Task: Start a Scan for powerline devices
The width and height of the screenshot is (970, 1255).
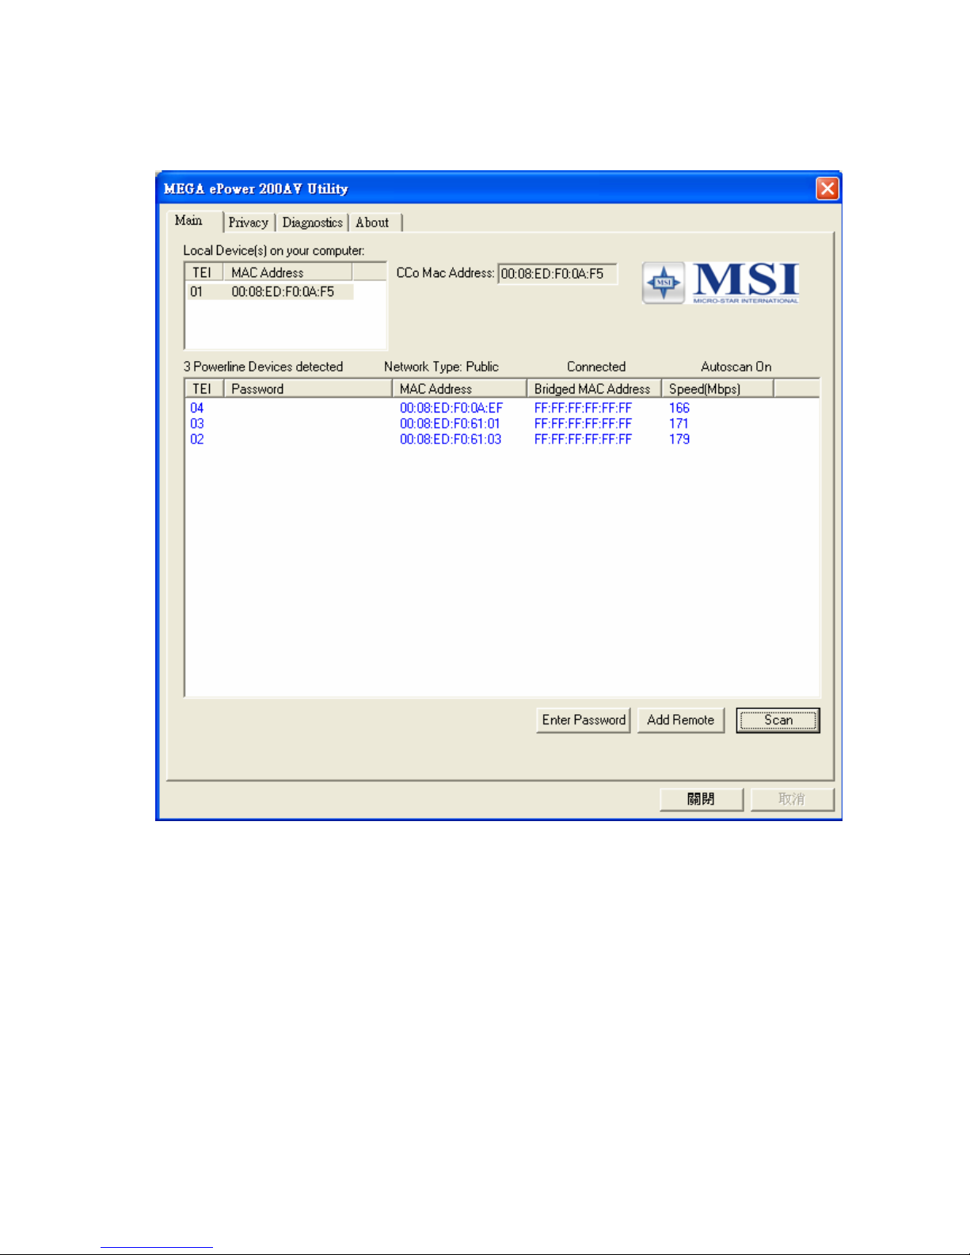Action: 778,720
